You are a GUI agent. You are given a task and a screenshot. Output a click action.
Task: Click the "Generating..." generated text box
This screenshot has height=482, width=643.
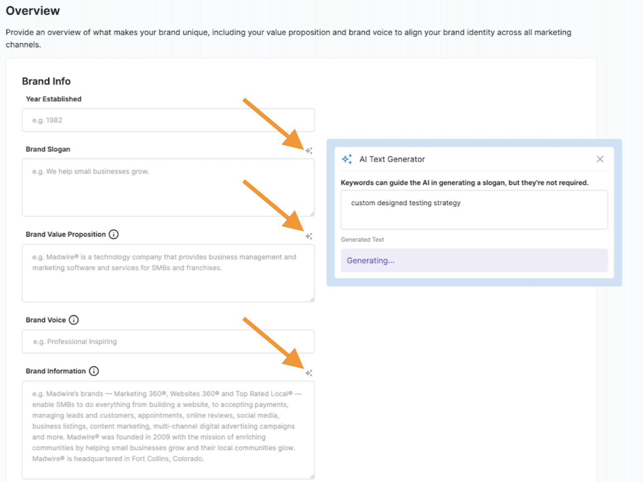point(474,260)
